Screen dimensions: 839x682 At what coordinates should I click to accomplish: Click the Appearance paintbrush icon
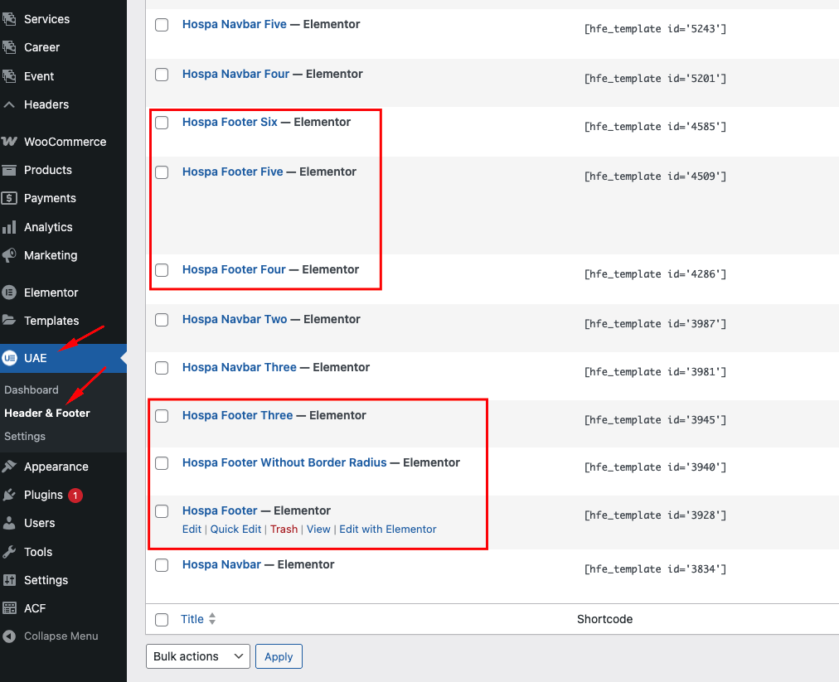pyautogui.click(x=9, y=467)
